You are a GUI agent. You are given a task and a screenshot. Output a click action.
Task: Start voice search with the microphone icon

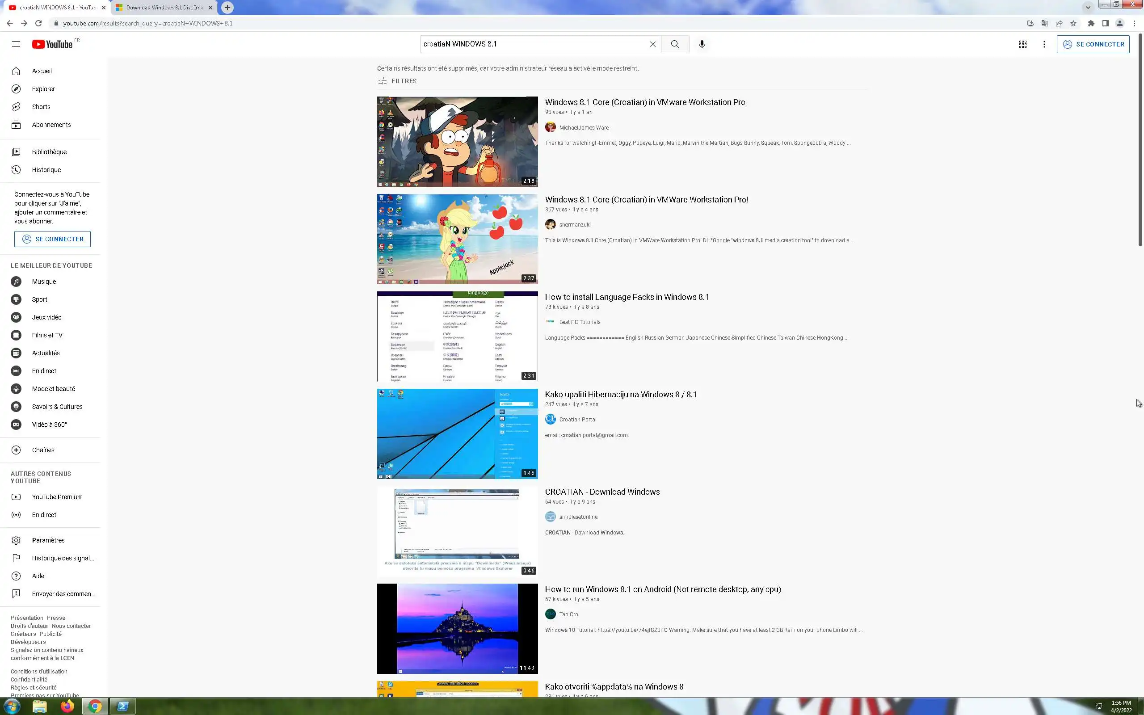click(702, 44)
